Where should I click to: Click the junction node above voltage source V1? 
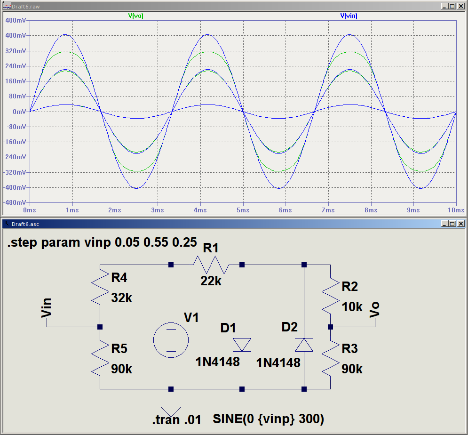[171, 265]
